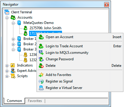Expand the Broker 1 node
This screenshot has height=107, width=124.
[x=13, y=39]
